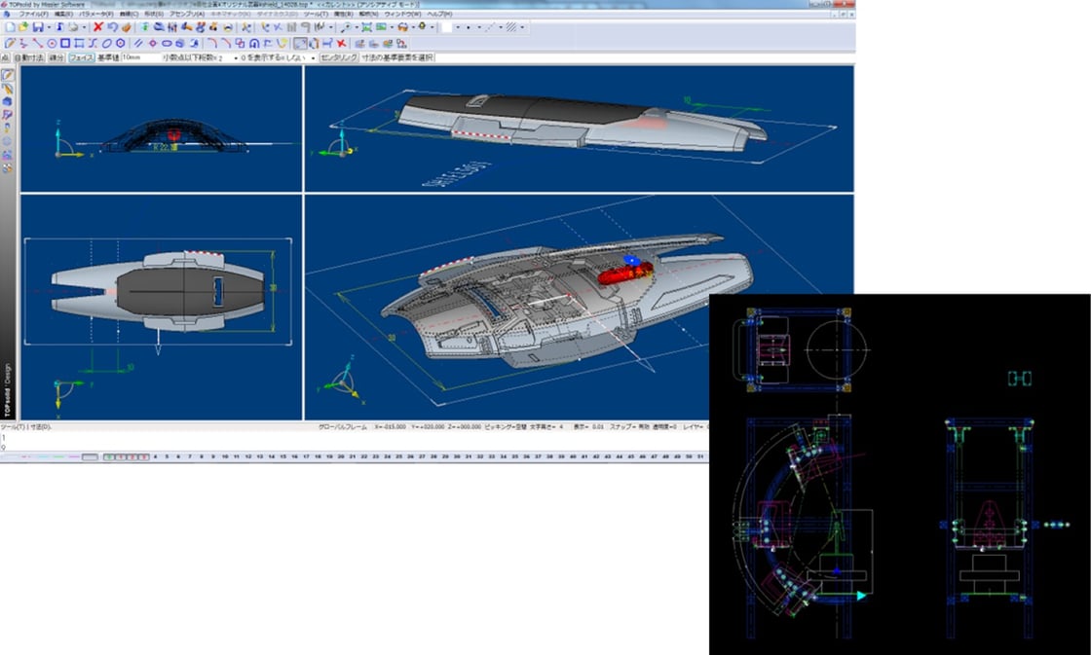Click the 自動寸法 button
Image resolution: width=1091 pixels, height=655 pixels.
pyautogui.click(x=29, y=58)
